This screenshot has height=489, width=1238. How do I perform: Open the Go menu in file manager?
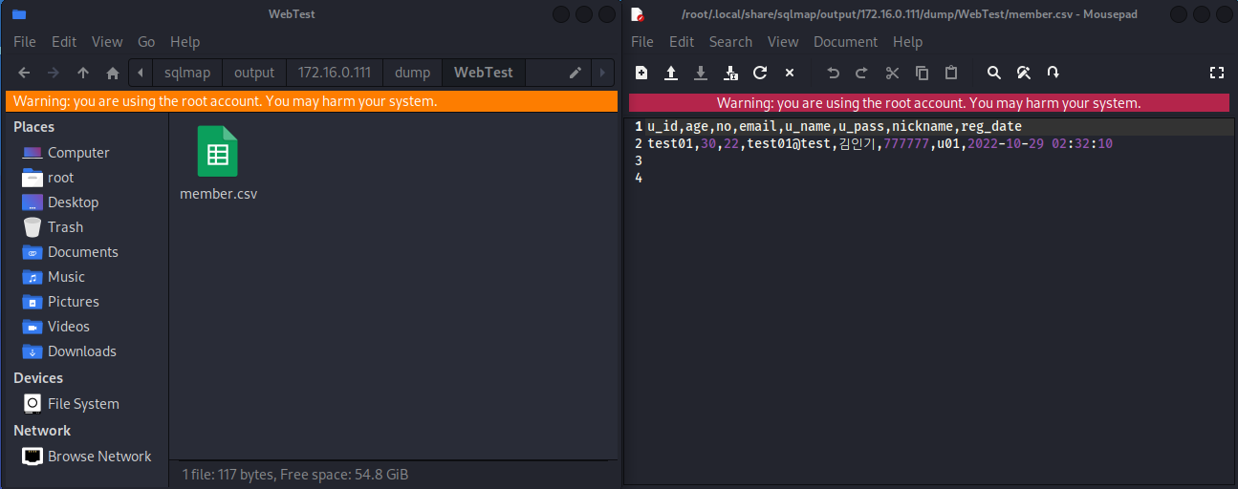point(146,42)
